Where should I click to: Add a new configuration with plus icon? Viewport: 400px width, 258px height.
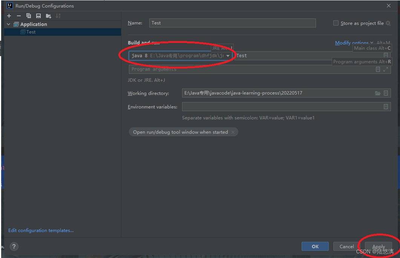(x=9, y=16)
